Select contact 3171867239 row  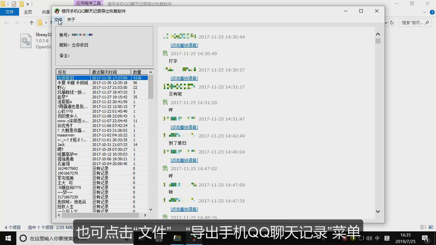[102, 197]
